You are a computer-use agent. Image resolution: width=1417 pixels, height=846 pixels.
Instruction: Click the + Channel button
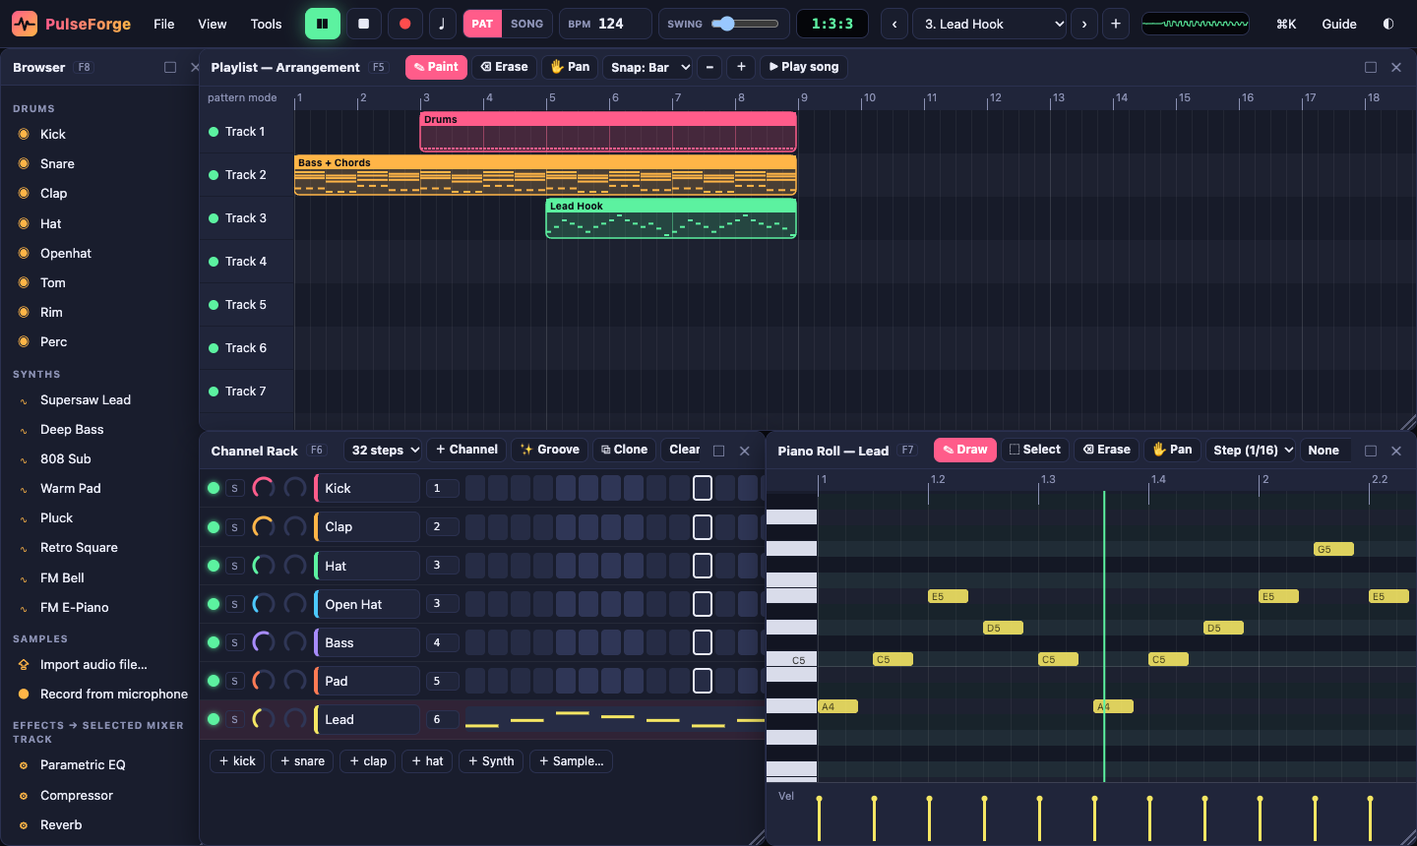click(466, 450)
